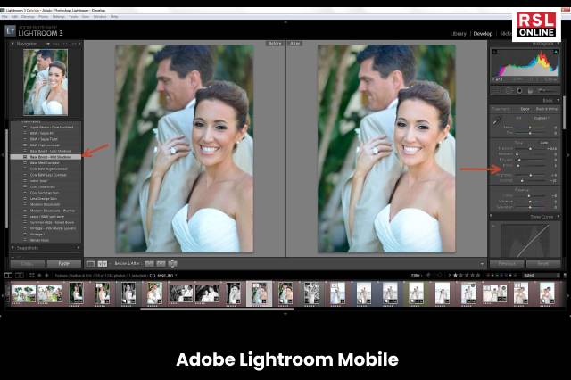The image size is (571, 380).
Task: Filter by first star rating
Action: (455, 275)
